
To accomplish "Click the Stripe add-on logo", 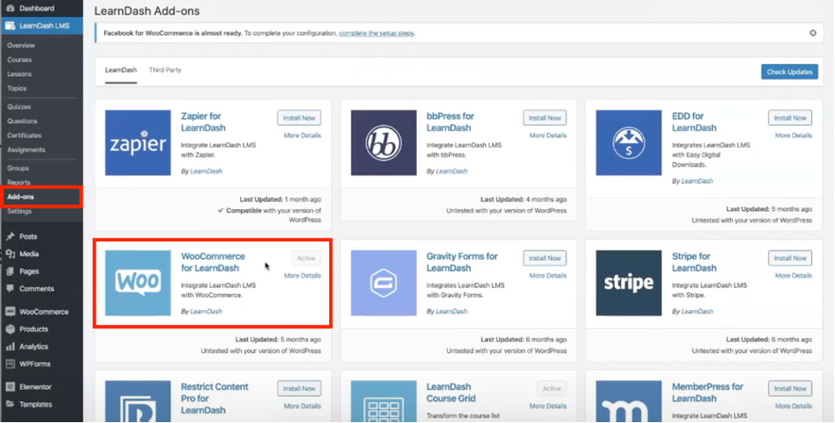I will 628,283.
